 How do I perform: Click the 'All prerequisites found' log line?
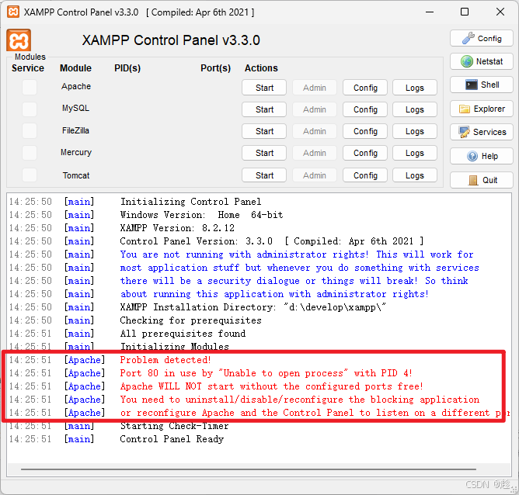click(183, 334)
